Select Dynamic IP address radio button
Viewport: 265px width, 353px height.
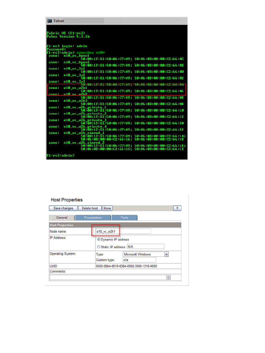coord(99,239)
